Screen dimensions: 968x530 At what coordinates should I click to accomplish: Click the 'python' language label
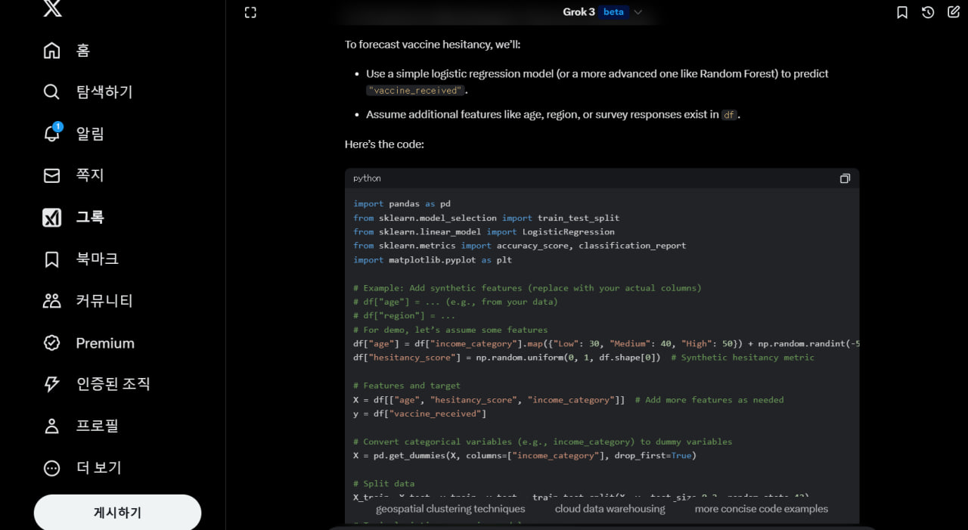pos(367,178)
